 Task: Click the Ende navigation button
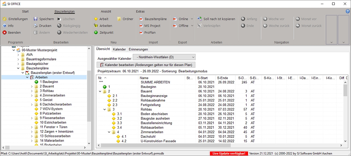(x=247, y=26)
